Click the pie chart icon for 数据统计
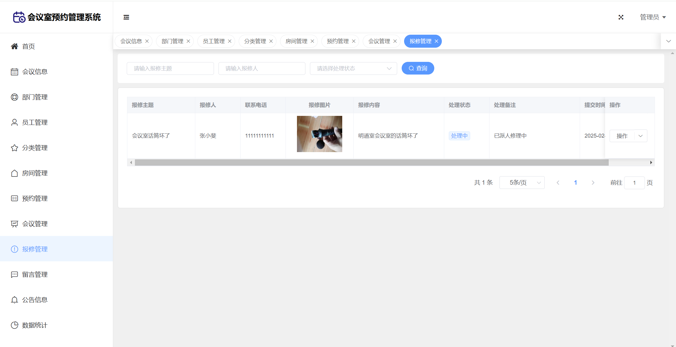 pyautogui.click(x=14, y=325)
